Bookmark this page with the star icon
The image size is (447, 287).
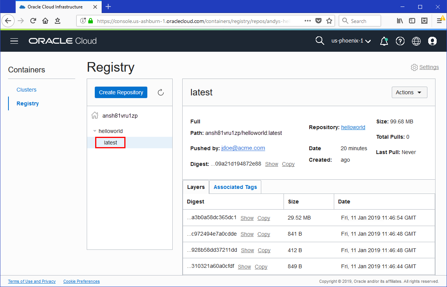click(329, 21)
